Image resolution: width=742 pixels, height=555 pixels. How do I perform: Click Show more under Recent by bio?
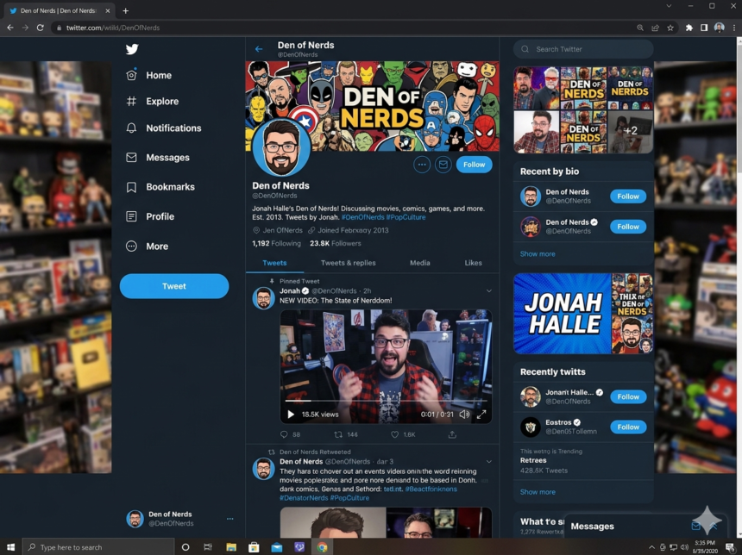538,254
